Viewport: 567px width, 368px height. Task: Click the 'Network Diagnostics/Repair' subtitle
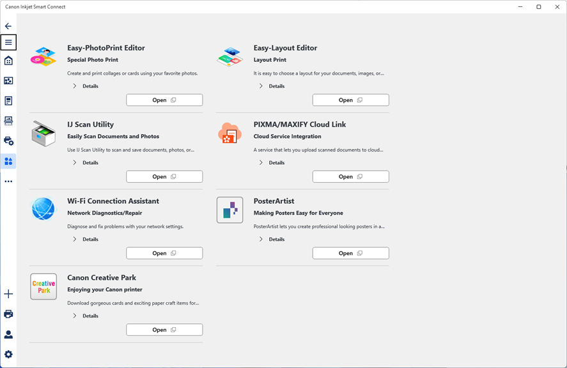coord(104,213)
